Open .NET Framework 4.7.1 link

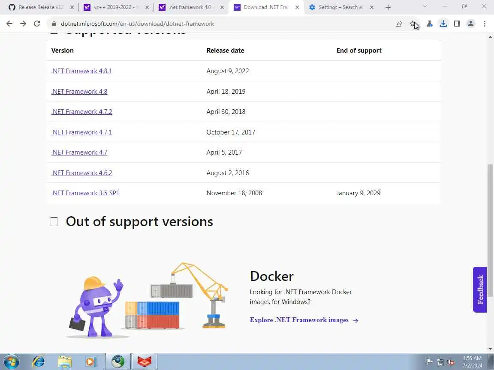(x=81, y=132)
